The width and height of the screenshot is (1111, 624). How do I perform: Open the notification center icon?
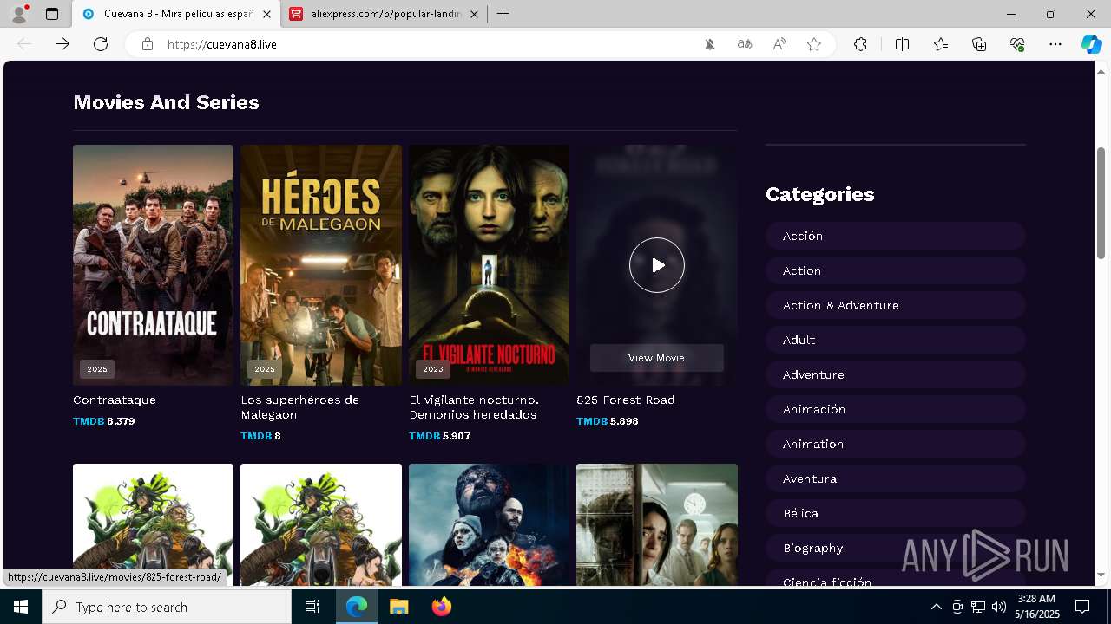pyautogui.click(x=1082, y=607)
